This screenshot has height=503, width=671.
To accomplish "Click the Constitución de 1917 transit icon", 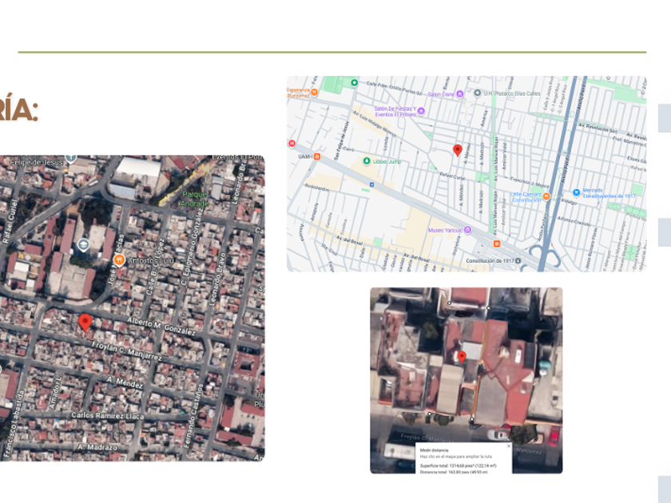I will coord(518,260).
